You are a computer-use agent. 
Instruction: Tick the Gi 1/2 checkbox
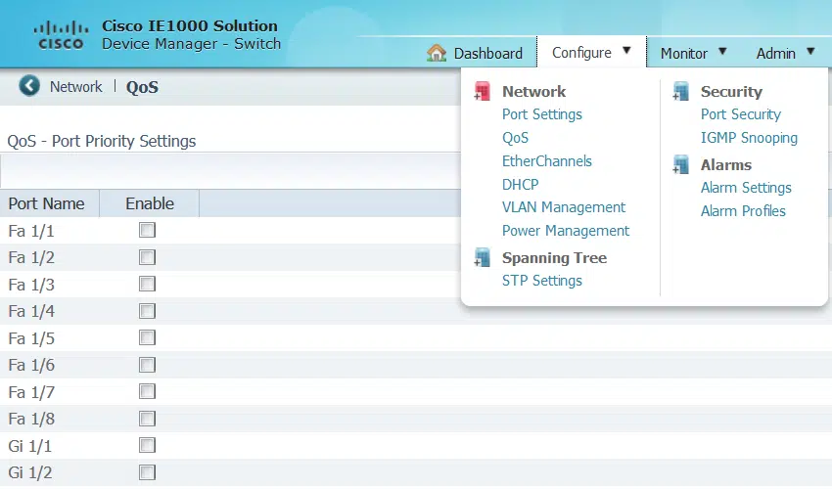tap(147, 472)
